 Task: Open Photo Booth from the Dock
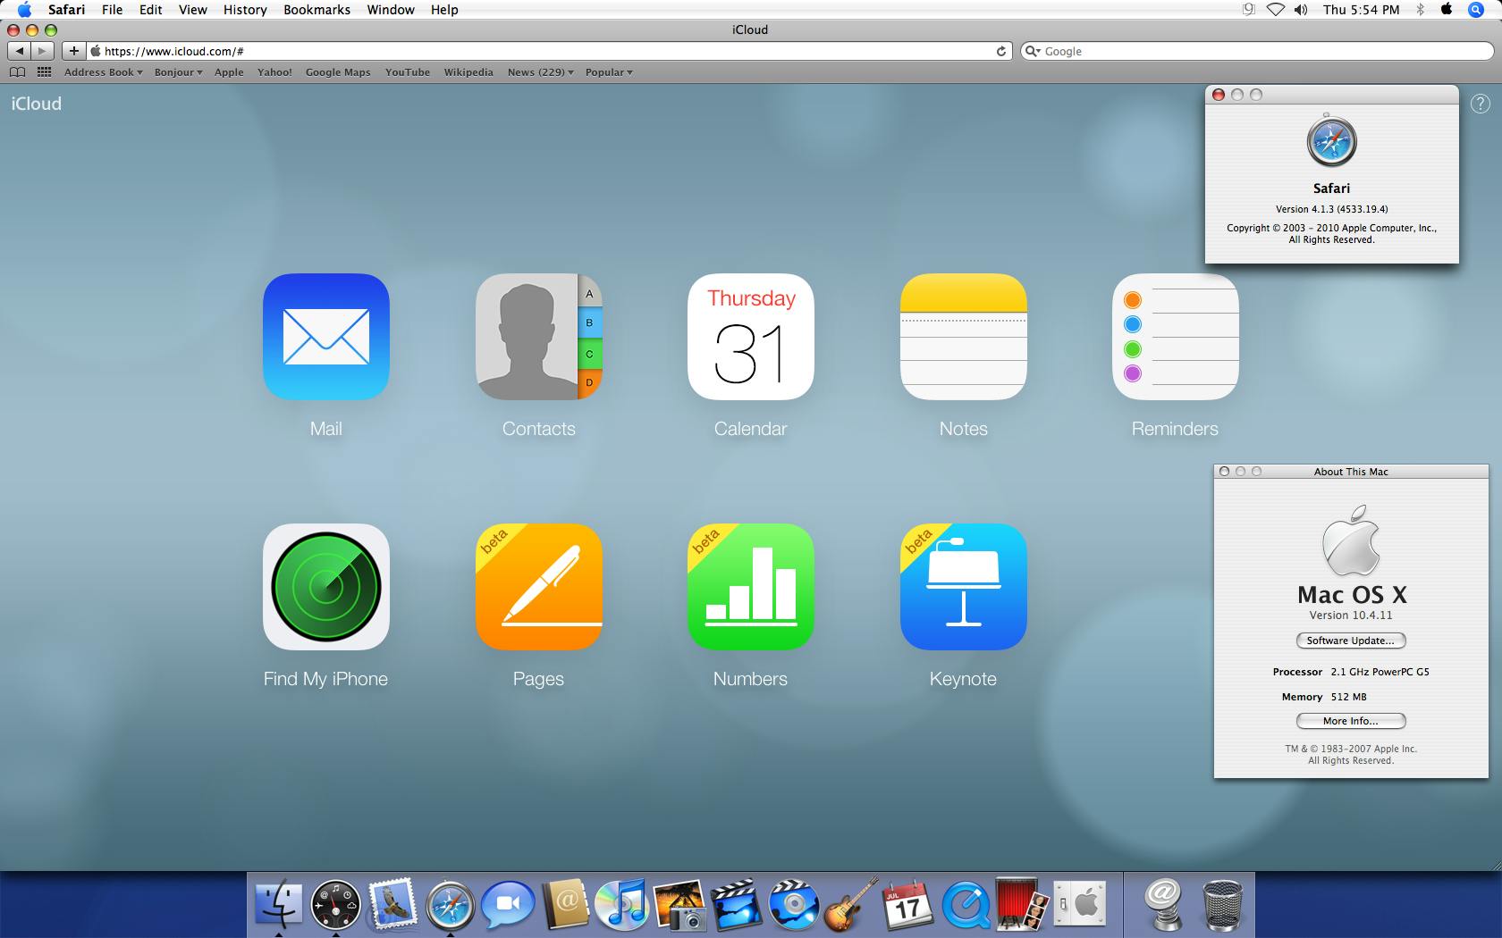click(1022, 904)
